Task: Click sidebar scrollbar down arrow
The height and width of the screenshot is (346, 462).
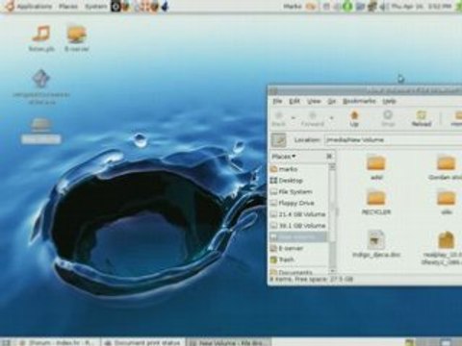Action: (332, 271)
